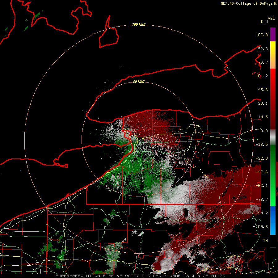Select the 107.8 value on the velocity scale
The height and width of the screenshot is (278, 278).
pos(262,35)
